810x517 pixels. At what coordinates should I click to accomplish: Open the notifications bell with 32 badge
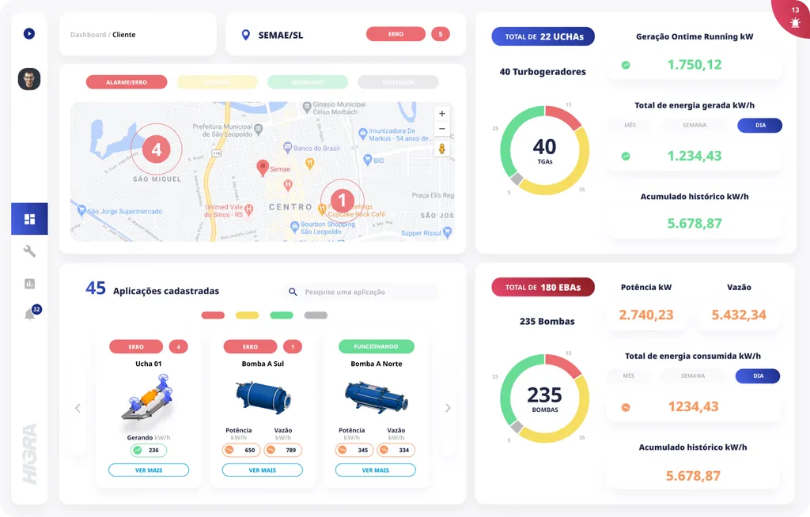click(30, 314)
